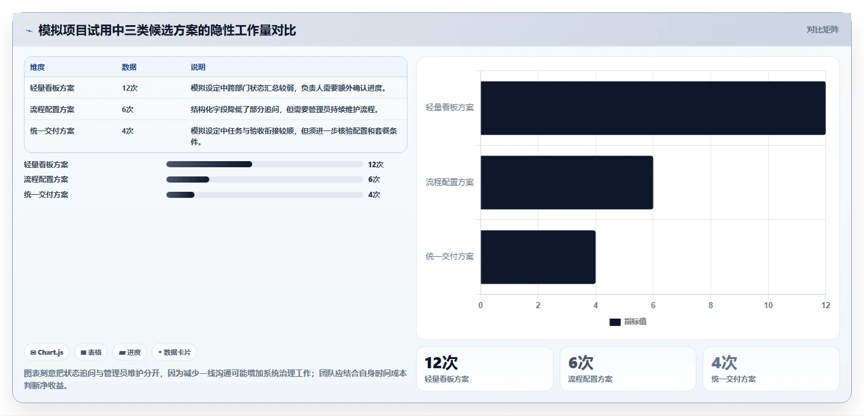The width and height of the screenshot is (864, 416).
Task: Click the 统一交付方案 label in the progress list
Action: pos(46,195)
